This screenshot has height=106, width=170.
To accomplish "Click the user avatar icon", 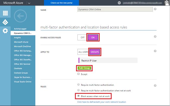I will pos(167,3).
